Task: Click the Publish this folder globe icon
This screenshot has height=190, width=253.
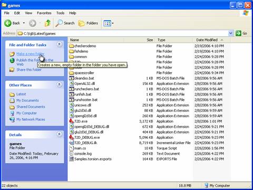Action: pos(12,61)
